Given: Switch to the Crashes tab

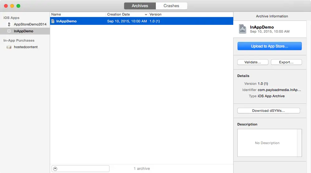Looking at the screenshot, I should [171, 6].
